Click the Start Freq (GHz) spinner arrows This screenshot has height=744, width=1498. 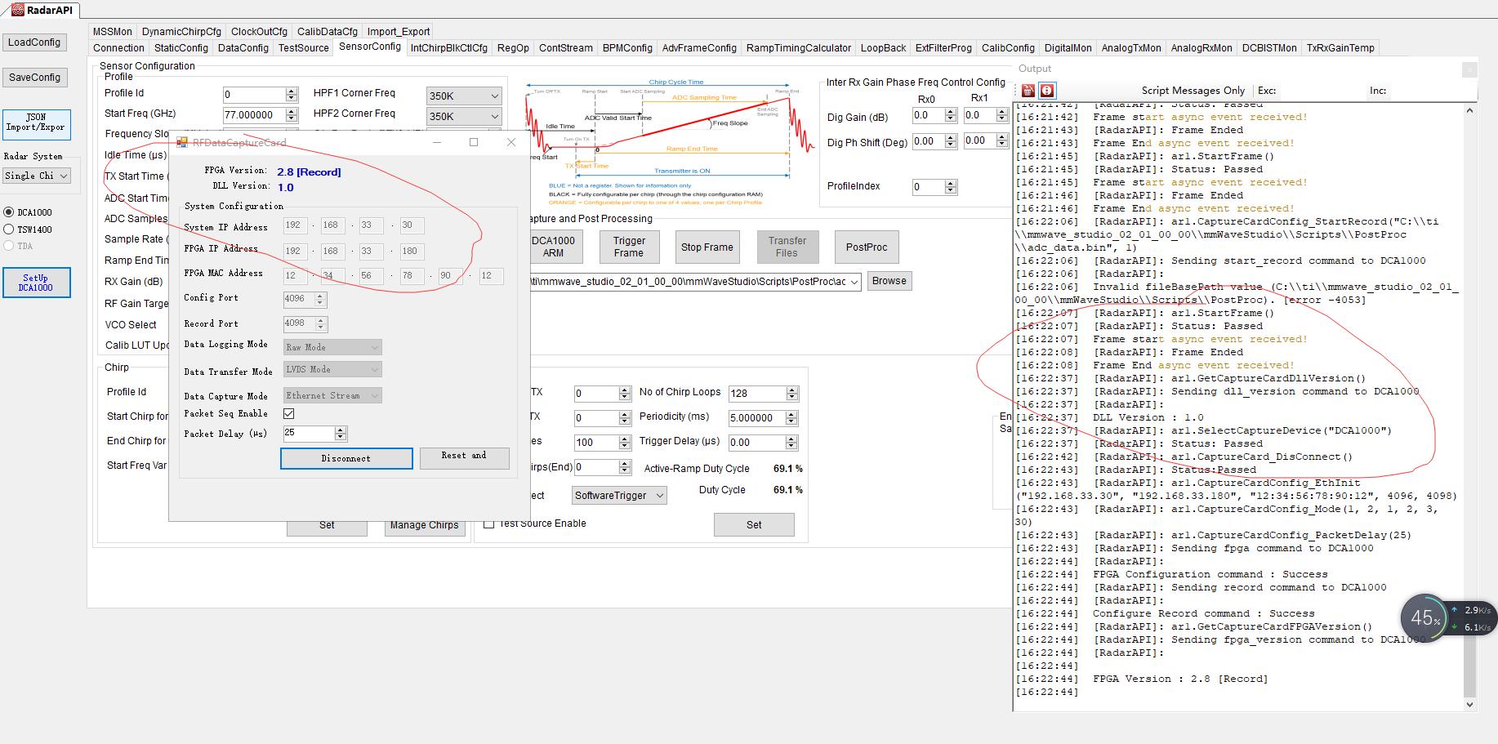pos(292,115)
